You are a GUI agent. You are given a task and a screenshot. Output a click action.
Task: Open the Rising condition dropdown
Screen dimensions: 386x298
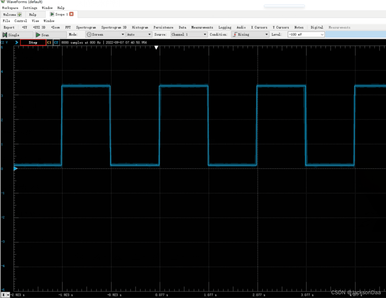[x=250, y=35]
